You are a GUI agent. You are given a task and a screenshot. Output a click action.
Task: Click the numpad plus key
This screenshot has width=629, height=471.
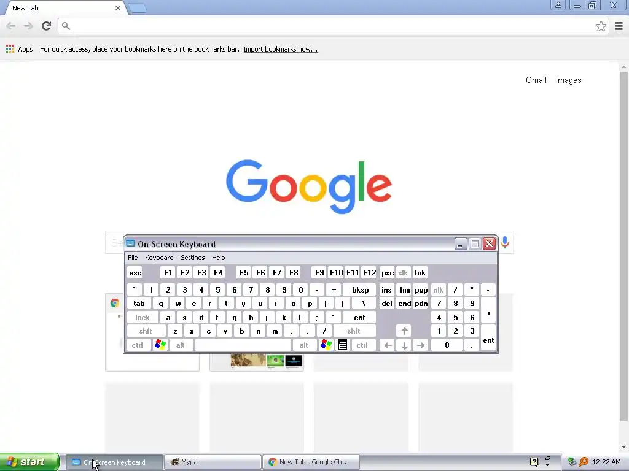(488, 310)
